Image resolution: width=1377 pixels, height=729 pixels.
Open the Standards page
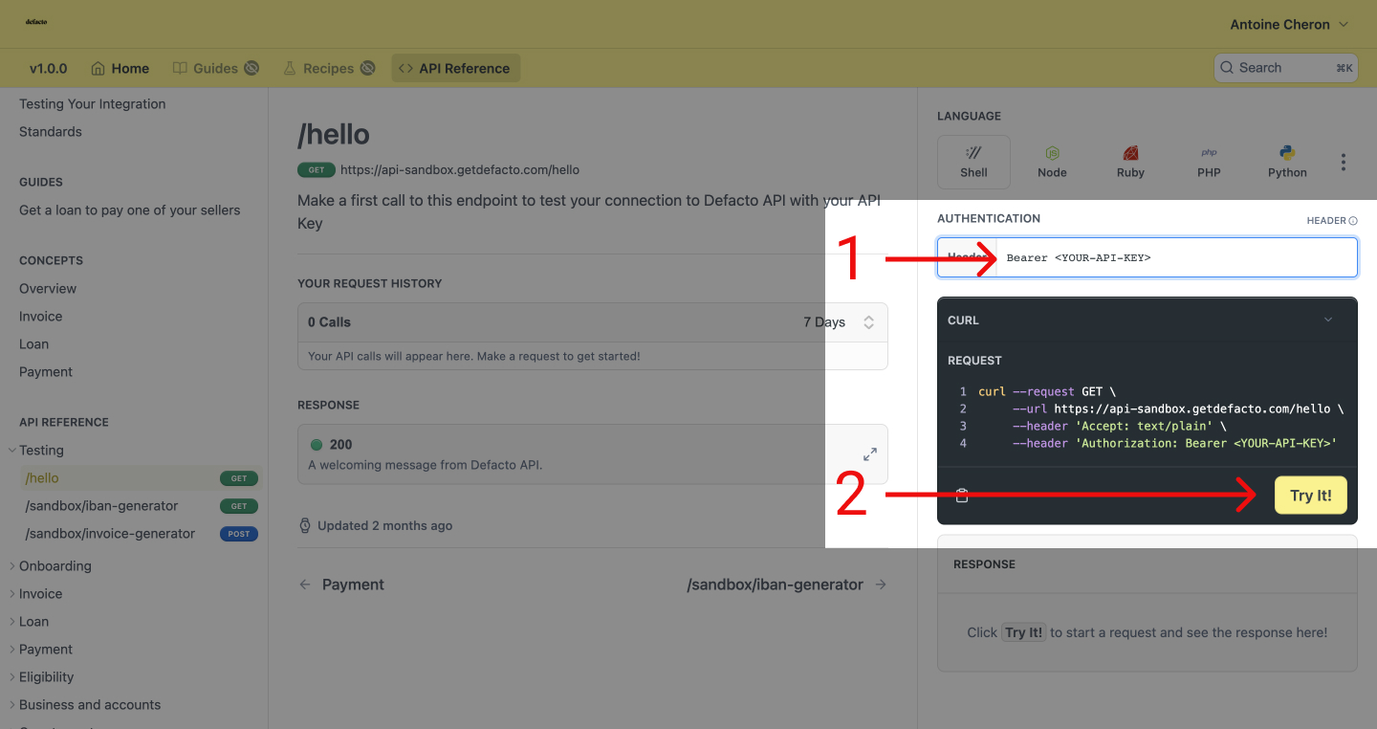tap(51, 131)
